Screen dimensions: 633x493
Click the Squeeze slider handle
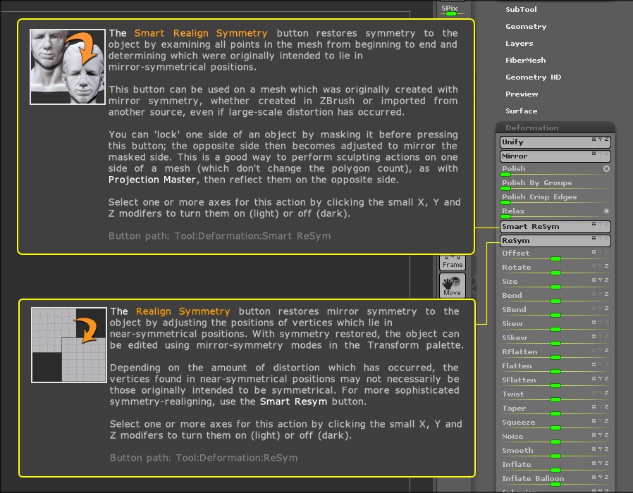click(x=555, y=428)
